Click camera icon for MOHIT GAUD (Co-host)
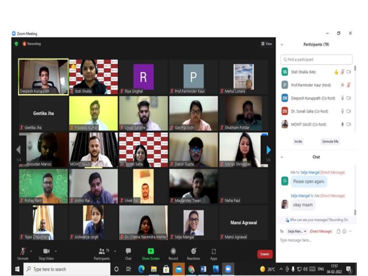Image resolution: width=368 pixels, height=276 pixels. pos(349,124)
